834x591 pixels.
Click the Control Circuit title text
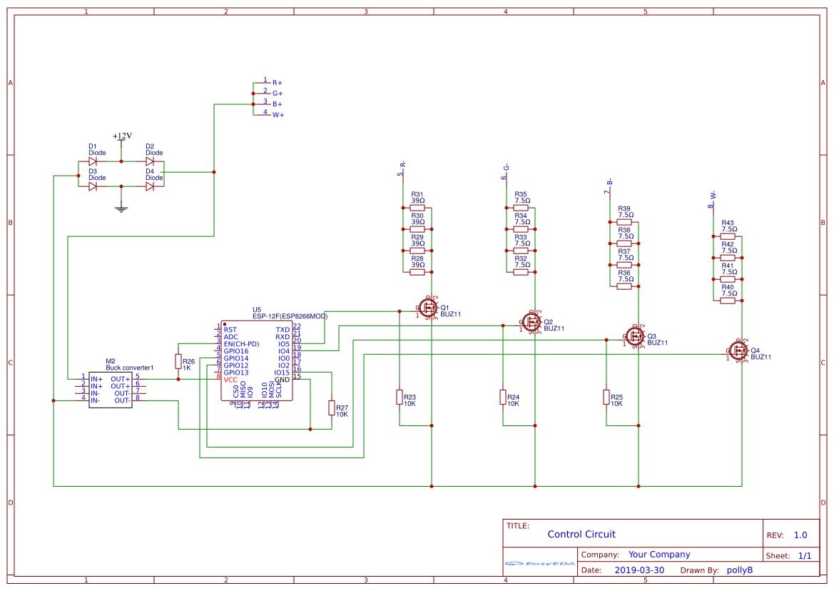(x=581, y=534)
